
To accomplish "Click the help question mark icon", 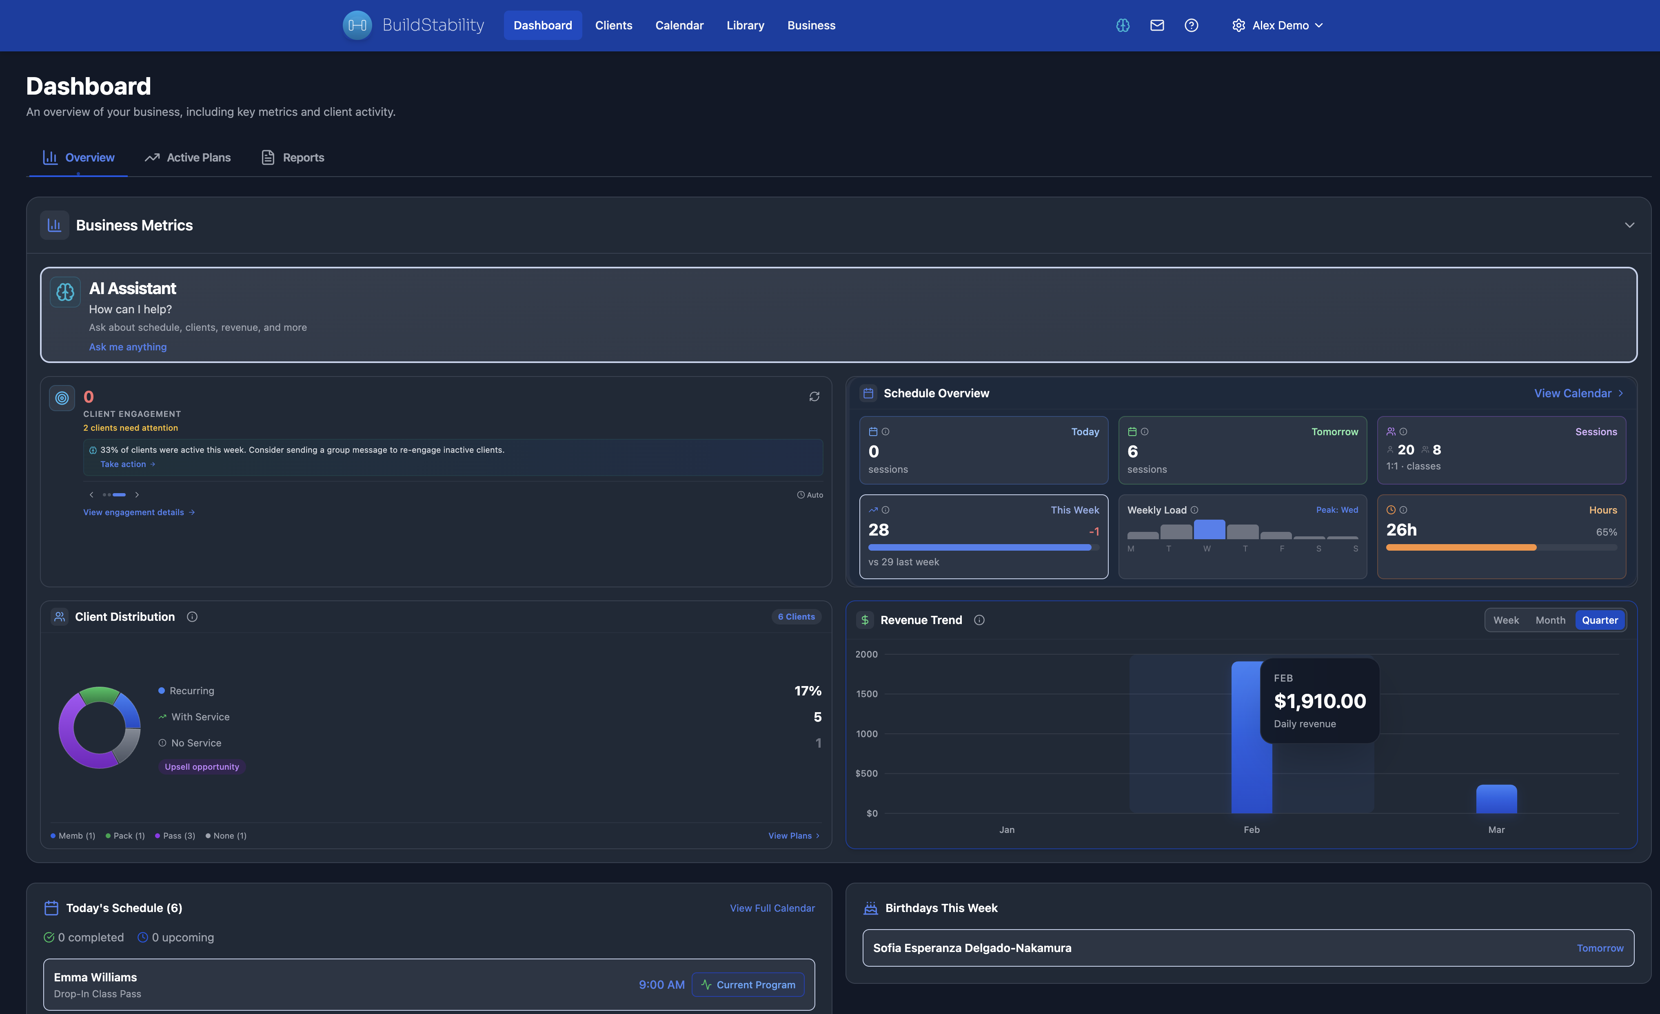I will pos(1191,25).
